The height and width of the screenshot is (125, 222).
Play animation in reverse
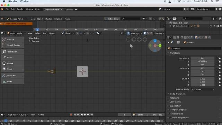[x=82, y=115]
